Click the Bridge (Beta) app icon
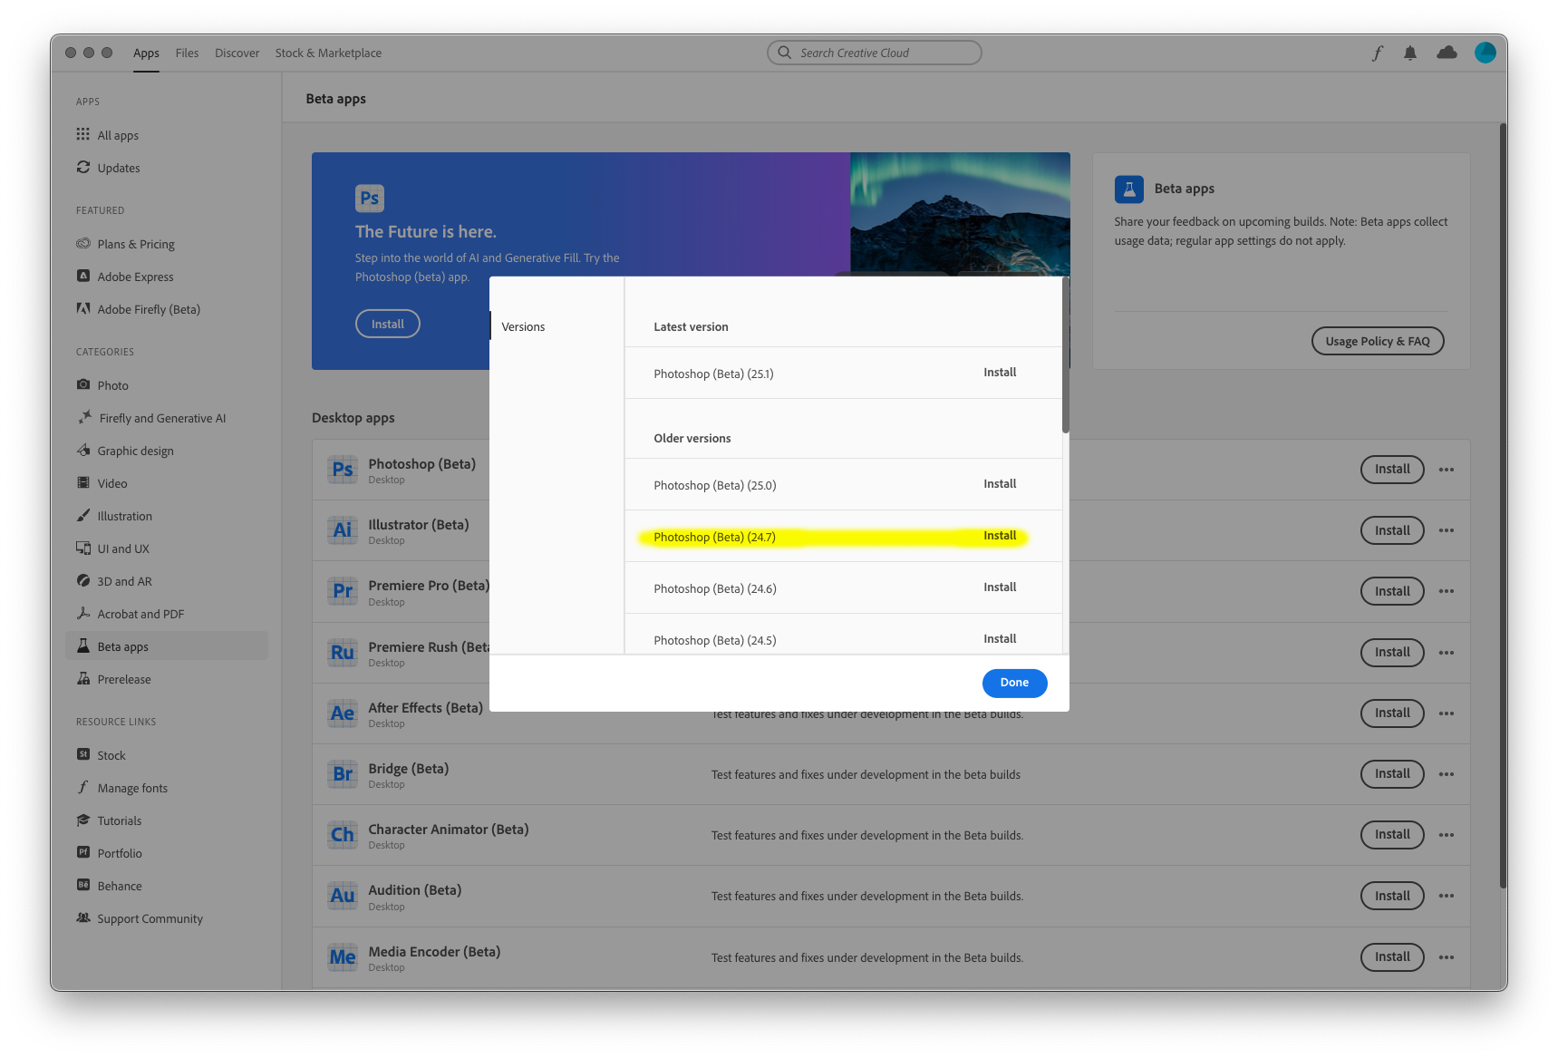 coord(342,774)
